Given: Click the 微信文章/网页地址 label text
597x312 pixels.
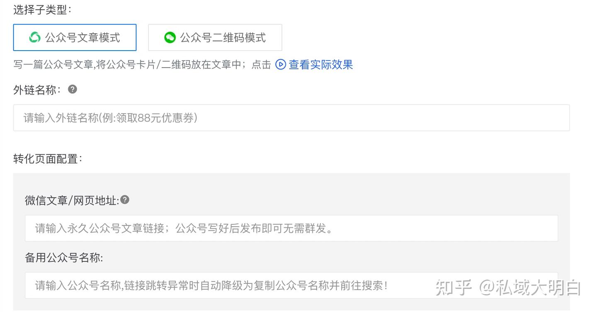Looking at the screenshot, I should 72,201.
